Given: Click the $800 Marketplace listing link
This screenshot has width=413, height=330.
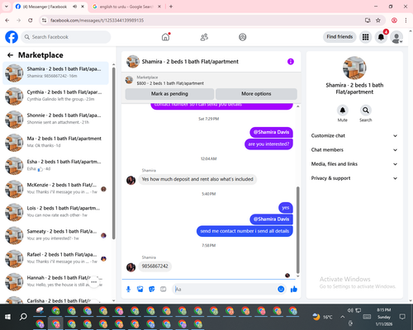Looking at the screenshot, I should 170,83.
